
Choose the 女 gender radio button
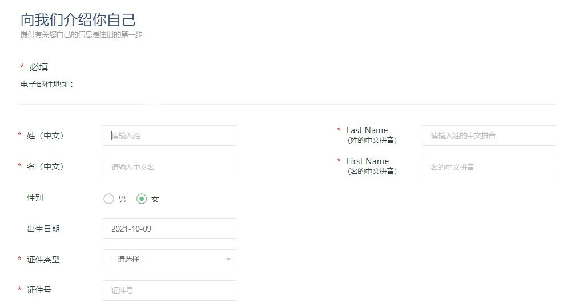pyautogui.click(x=142, y=199)
